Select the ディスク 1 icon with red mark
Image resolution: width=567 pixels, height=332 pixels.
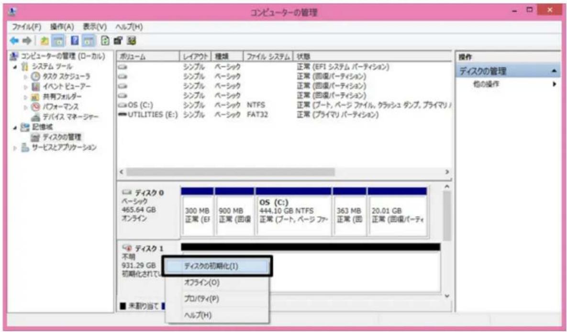point(127,248)
